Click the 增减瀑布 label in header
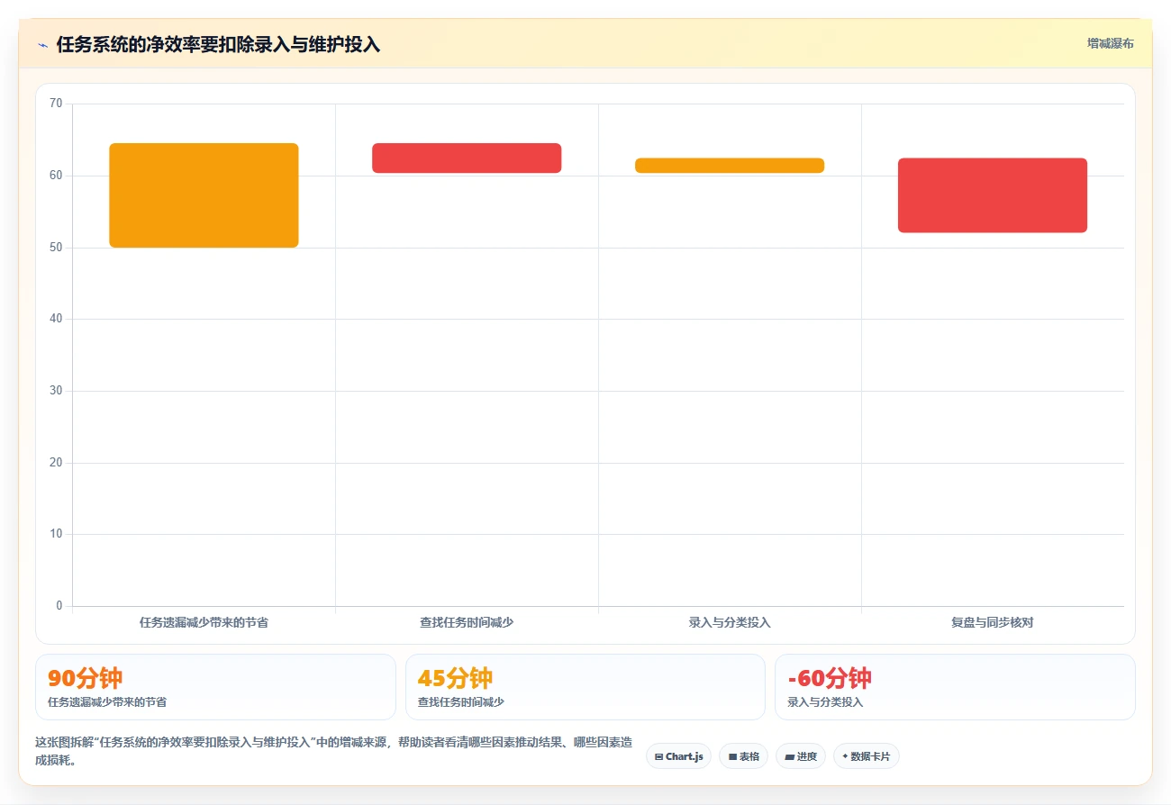The image size is (1171, 805). [x=1110, y=43]
